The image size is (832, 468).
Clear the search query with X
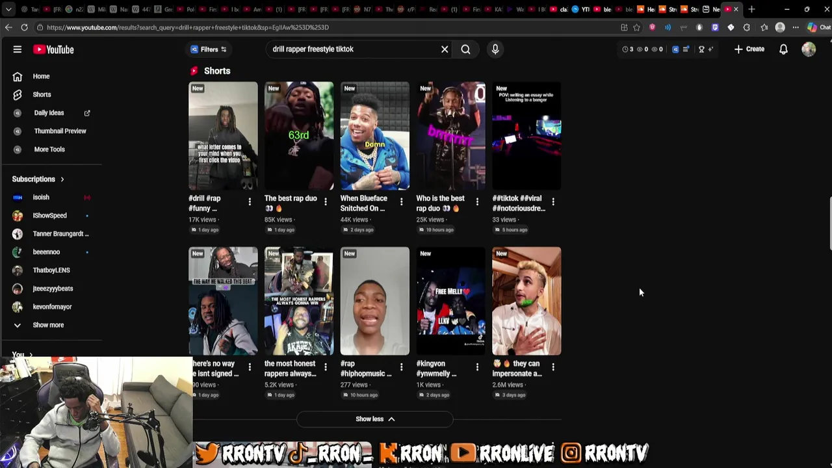(445, 49)
